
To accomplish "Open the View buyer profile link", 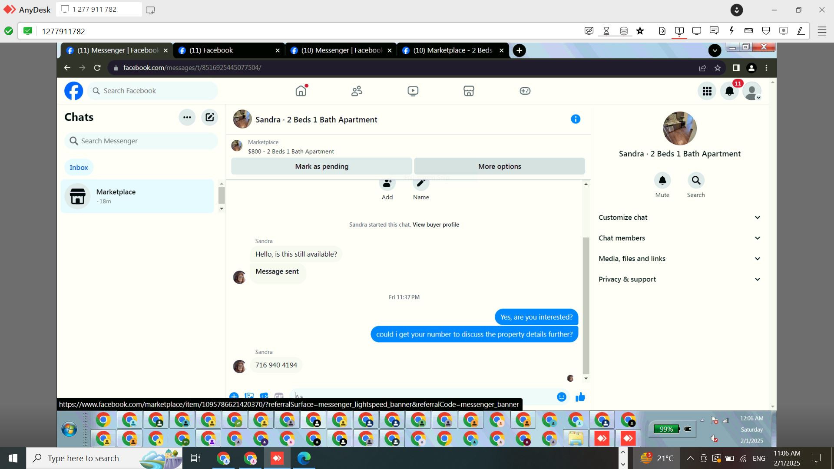I will click(435, 225).
